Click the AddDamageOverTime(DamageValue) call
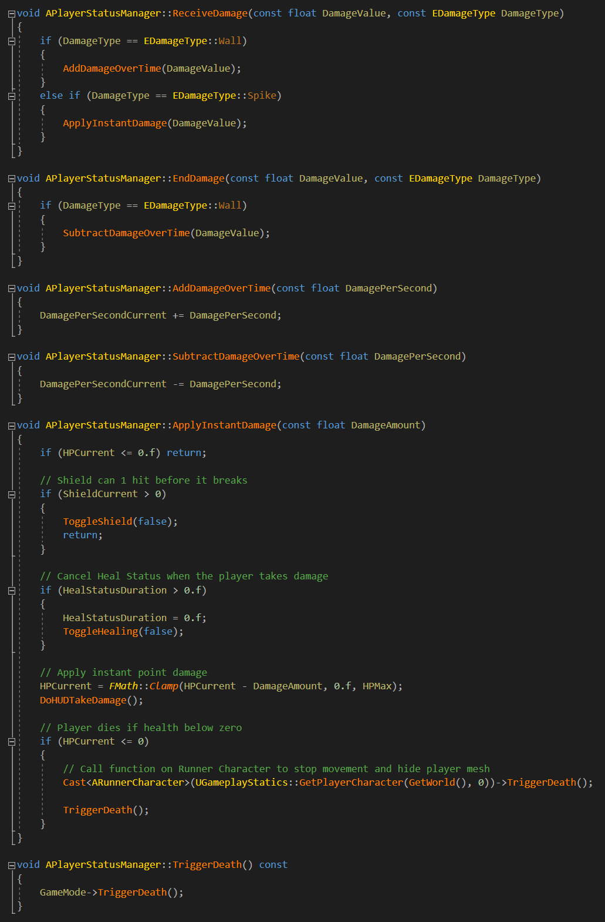 pos(152,69)
